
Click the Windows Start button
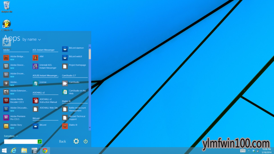4,150
